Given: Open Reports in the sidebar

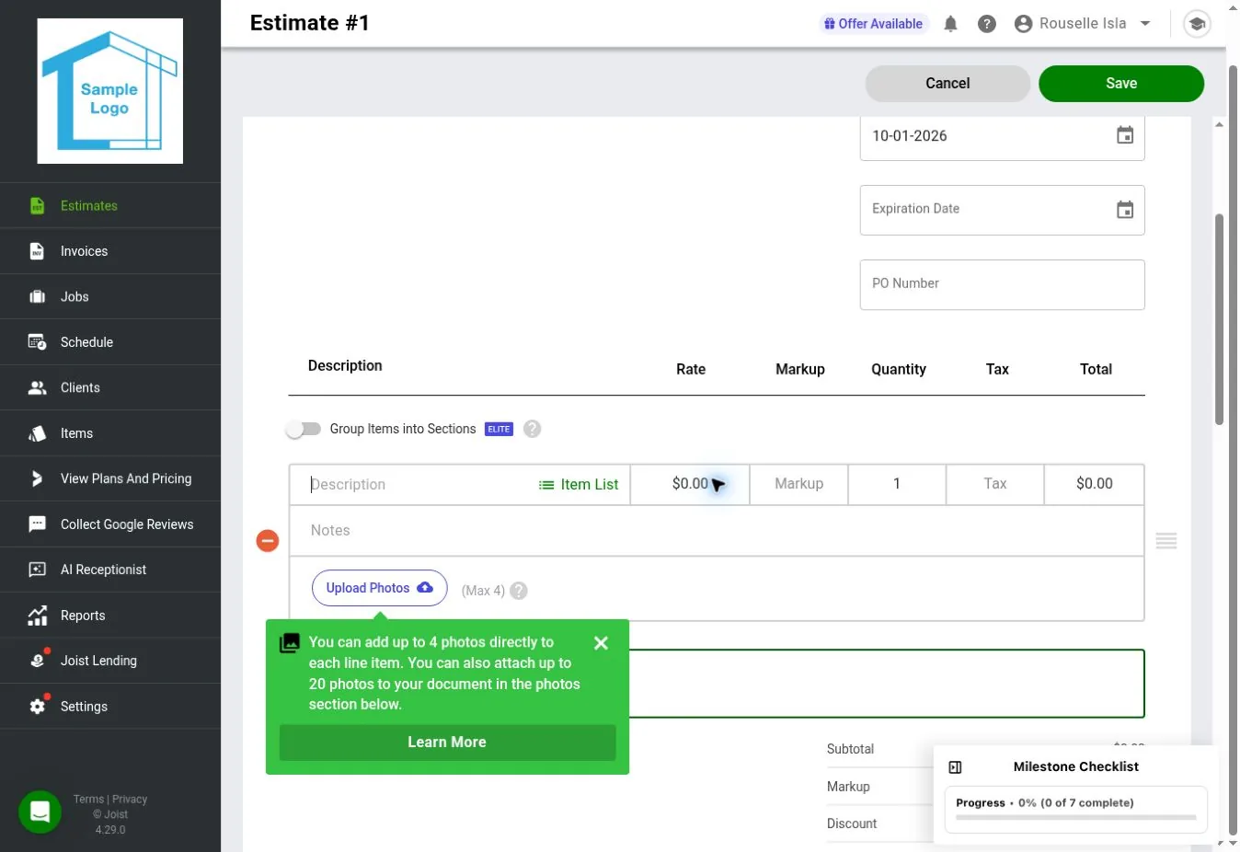Looking at the screenshot, I should click(110, 616).
